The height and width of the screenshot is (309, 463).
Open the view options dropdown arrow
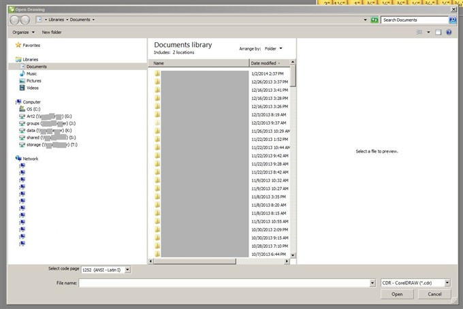(x=428, y=32)
